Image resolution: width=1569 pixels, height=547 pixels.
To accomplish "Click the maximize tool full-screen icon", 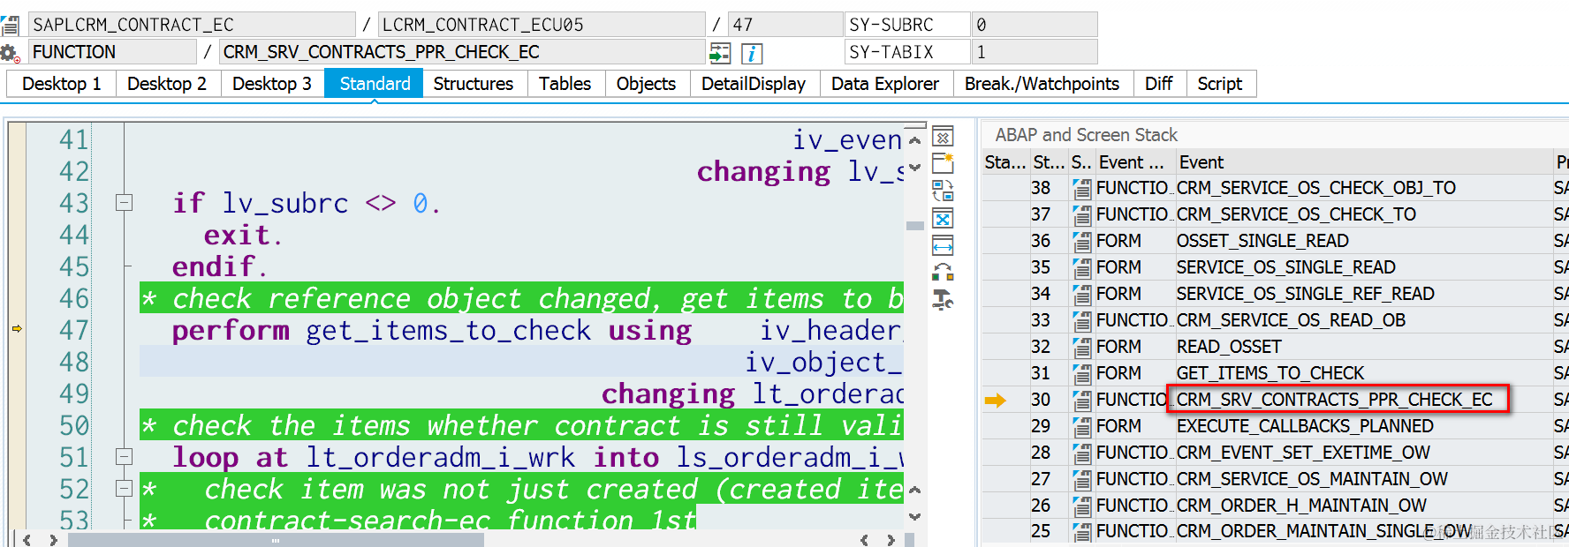I will pos(943,219).
